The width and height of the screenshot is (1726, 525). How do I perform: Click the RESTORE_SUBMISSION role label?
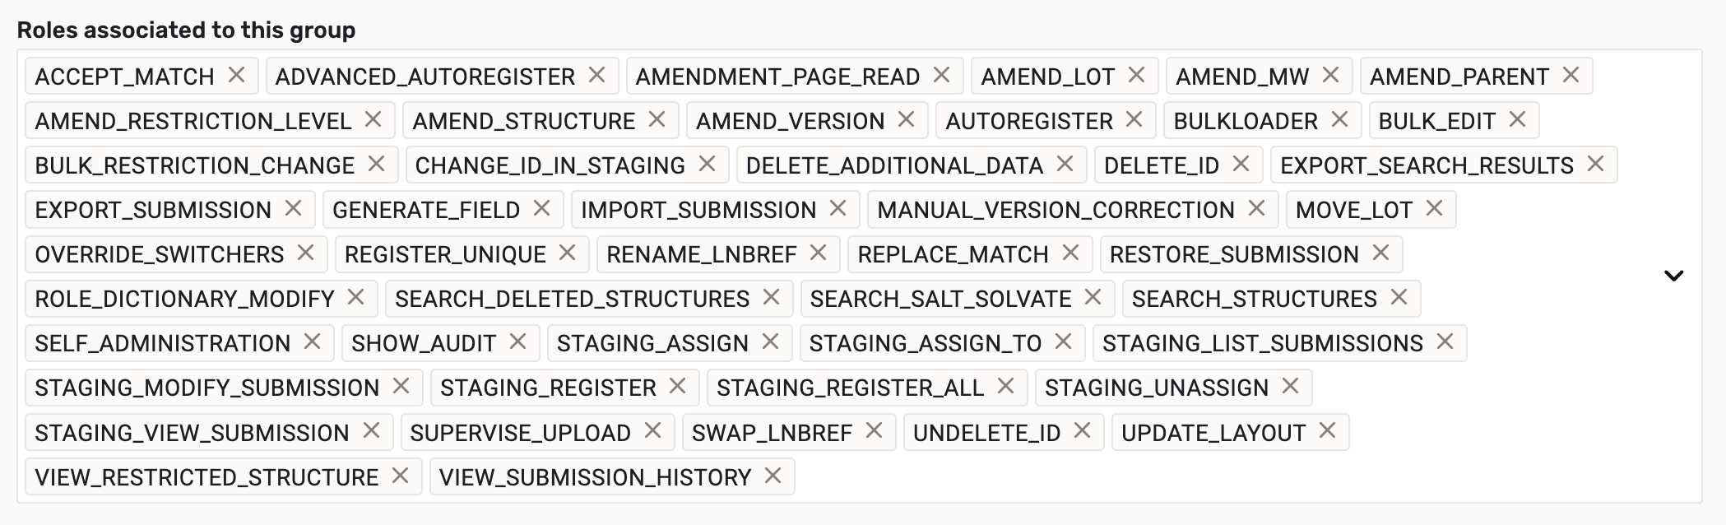tap(1233, 254)
